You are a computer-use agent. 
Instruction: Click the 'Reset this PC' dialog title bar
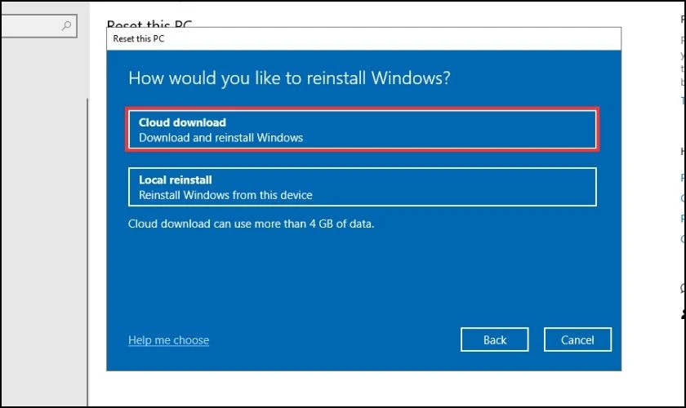[x=363, y=38]
